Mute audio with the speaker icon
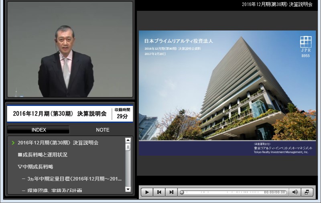Image resolution: width=321 pixels, height=203 pixels. [295, 192]
